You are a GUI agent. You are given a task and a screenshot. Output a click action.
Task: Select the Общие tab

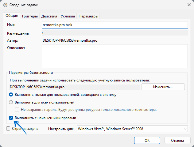point(12,16)
